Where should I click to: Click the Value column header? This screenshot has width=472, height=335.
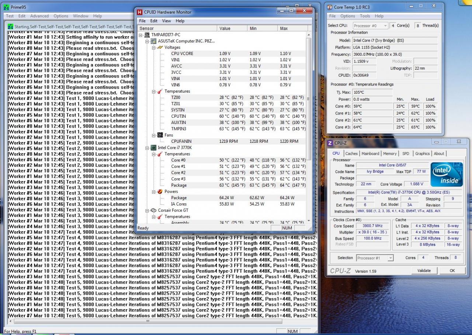pos(232,28)
